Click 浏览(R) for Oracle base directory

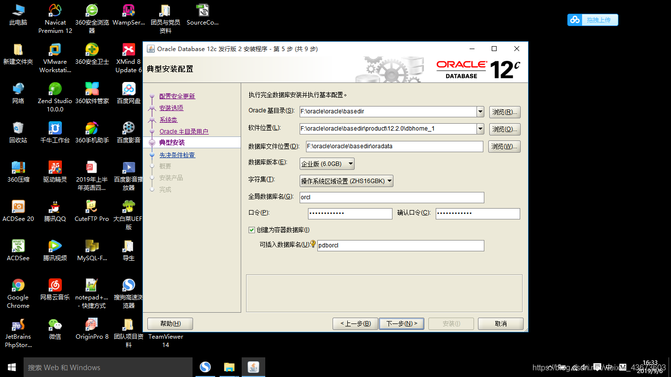tap(504, 112)
